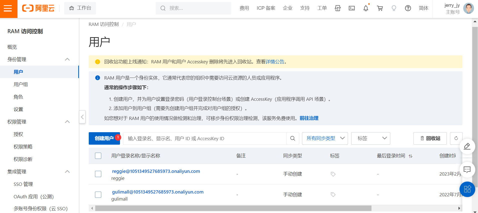Click the tag icon in reggie row
Image resolution: width=478 pixels, height=213 pixels.
point(333,174)
